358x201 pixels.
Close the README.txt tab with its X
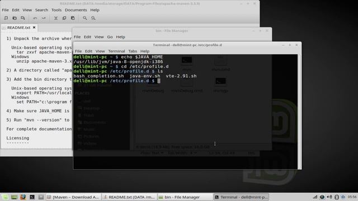click(x=34, y=27)
